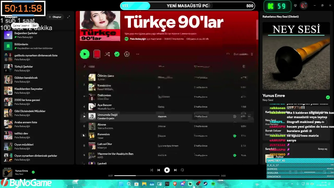The image size is (334, 188).
Task: Open the Gibi Dizisindeki Müzikler playlist
Action: coord(38,113)
